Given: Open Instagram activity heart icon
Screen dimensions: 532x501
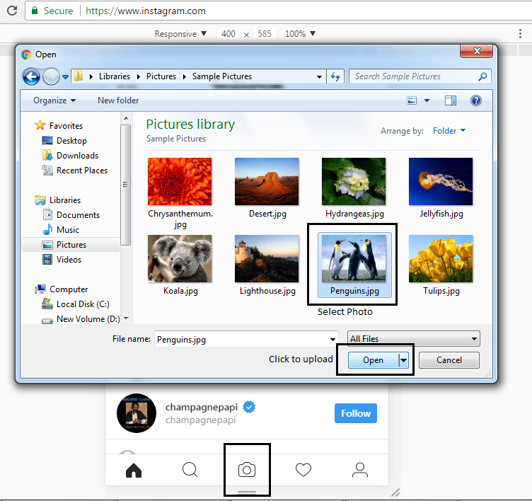Looking at the screenshot, I should coord(303,470).
